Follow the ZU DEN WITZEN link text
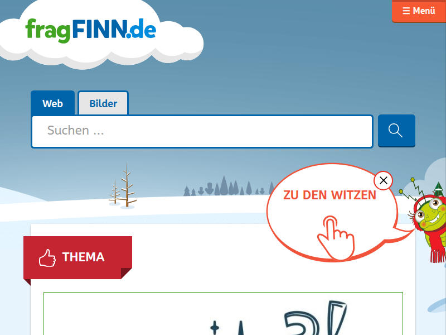 coord(329,195)
